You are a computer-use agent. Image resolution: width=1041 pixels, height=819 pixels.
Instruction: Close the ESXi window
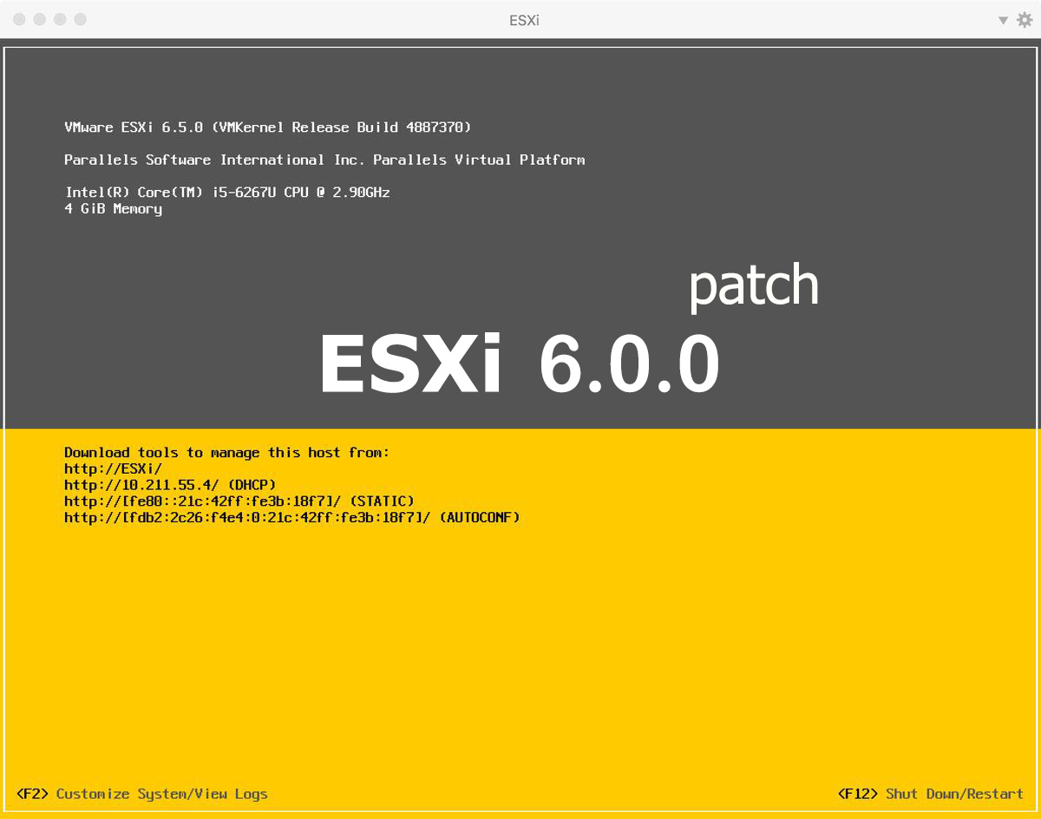(x=19, y=19)
